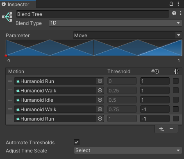Viewport: 184px width, 159px height.
Task: Toggle mirror for Humanoid Walk 0.25 row
Action: pos(176,90)
